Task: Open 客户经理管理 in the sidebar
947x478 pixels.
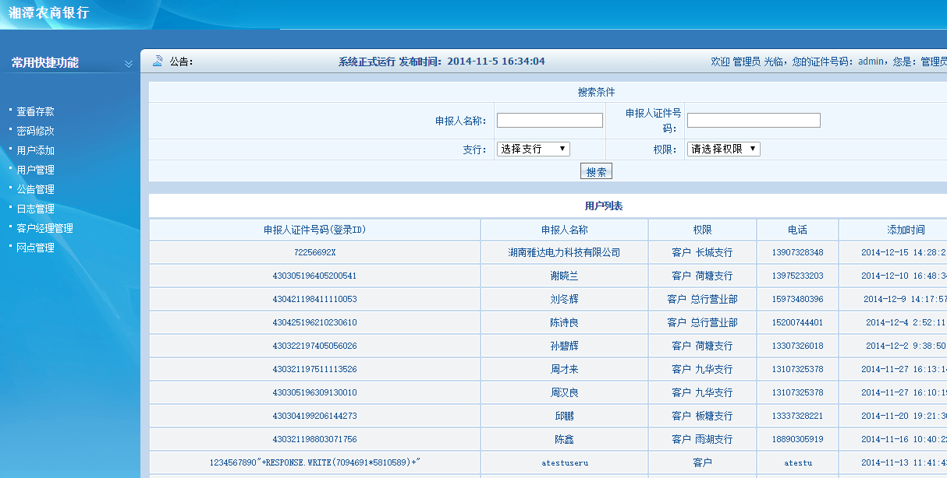Action: (45, 228)
